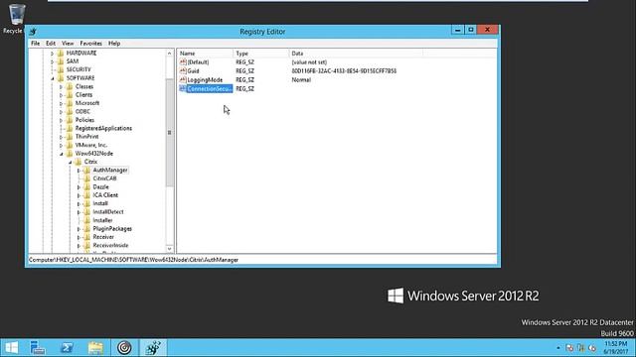Select the CitrixCAB folder icon

pyautogui.click(x=86, y=178)
